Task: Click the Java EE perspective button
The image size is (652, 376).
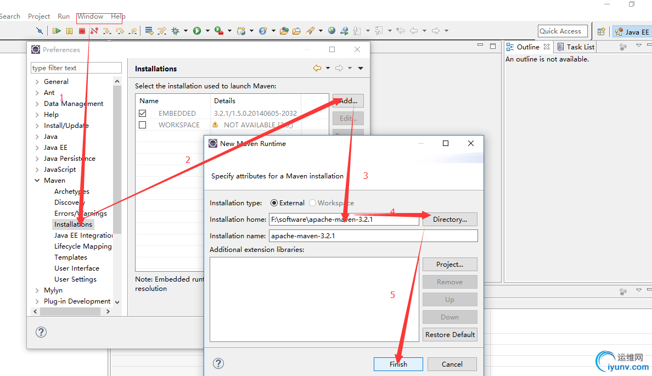Action: pyautogui.click(x=632, y=32)
